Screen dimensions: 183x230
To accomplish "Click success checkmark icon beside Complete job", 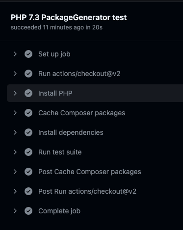I will pos(28,211).
